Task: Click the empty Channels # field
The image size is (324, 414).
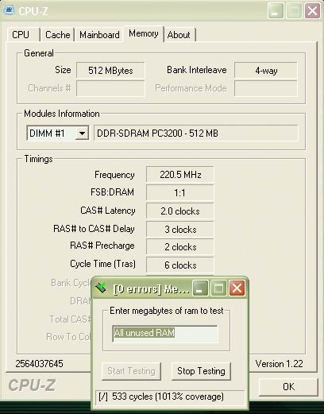Action: pos(110,88)
